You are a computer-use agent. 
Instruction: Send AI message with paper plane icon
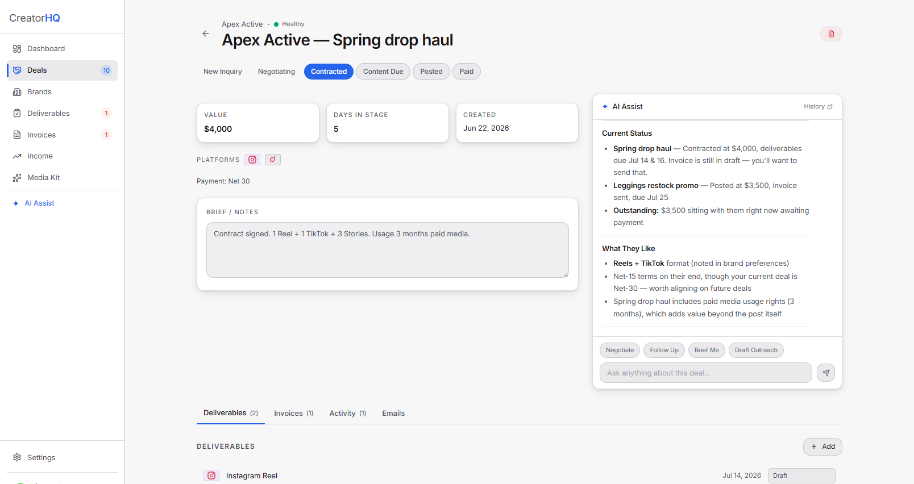(x=826, y=373)
